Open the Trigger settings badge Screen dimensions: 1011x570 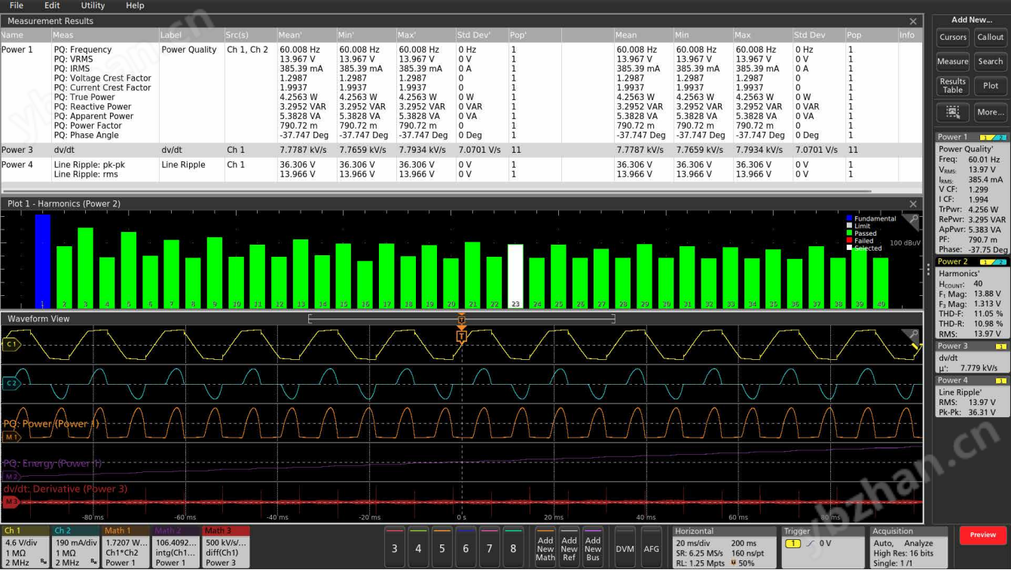coord(823,547)
